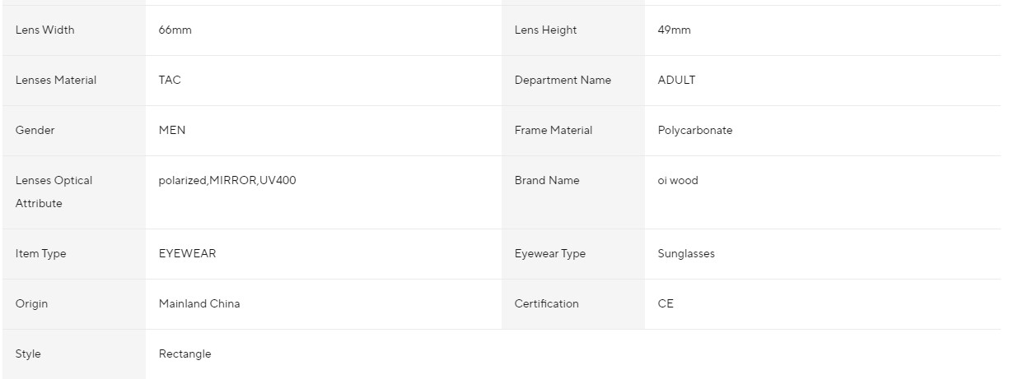Image resolution: width=1009 pixels, height=379 pixels.
Task: Select the polarized,MIRROR,UV400 value text
Action: point(227,181)
